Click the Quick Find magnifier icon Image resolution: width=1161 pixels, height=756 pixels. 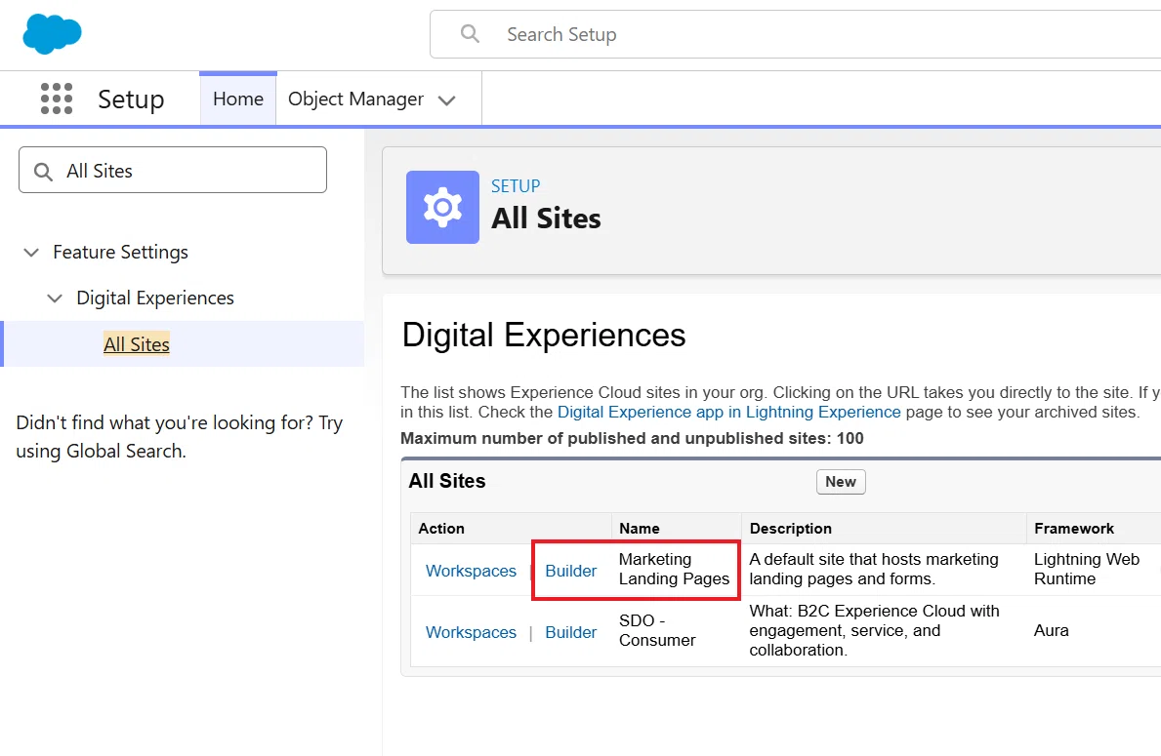44,172
